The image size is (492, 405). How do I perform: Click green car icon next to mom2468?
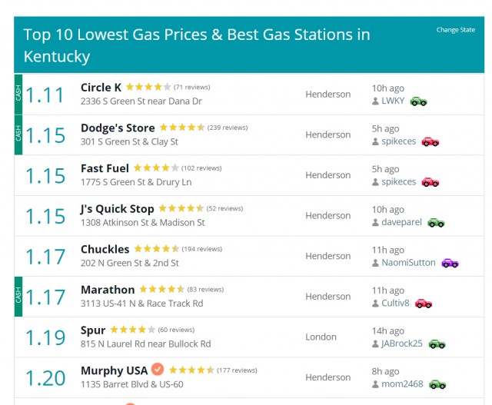point(437,384)
